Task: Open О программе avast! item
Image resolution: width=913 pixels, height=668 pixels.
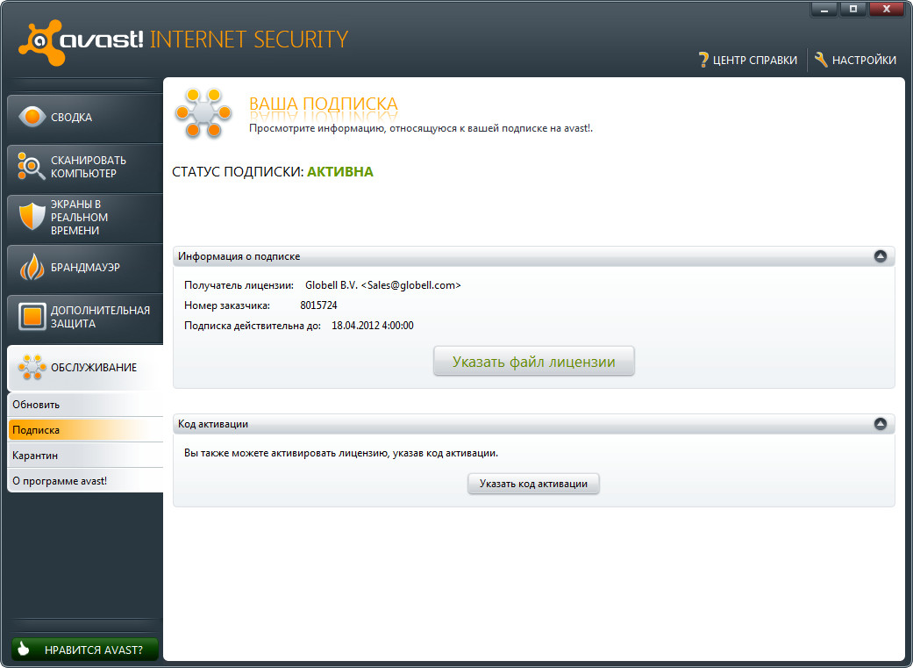Action: [85, 481]
